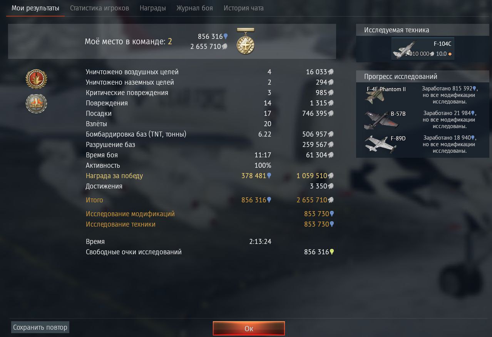Click the silver lions icon beside Итого
The image size is (492, 337).
click(x=331, y=200)
